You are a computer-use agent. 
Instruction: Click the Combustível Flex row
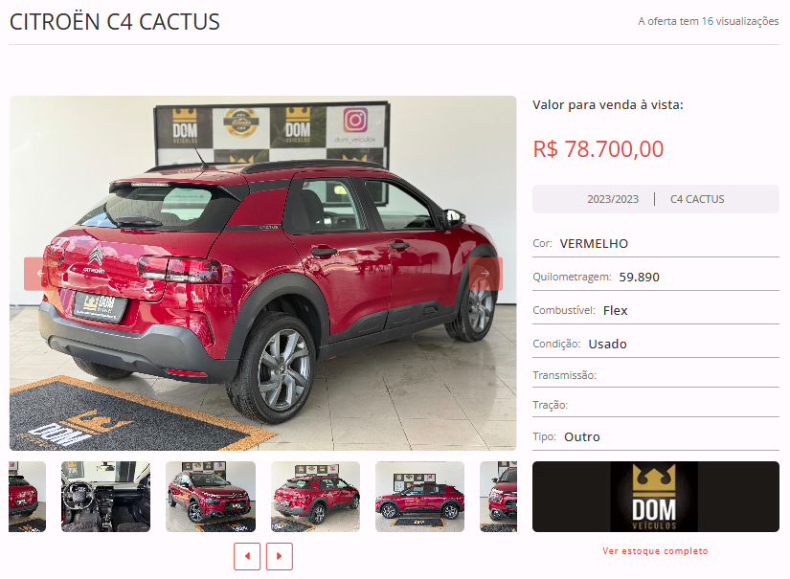pyautogui.click(x=656, y=310)
